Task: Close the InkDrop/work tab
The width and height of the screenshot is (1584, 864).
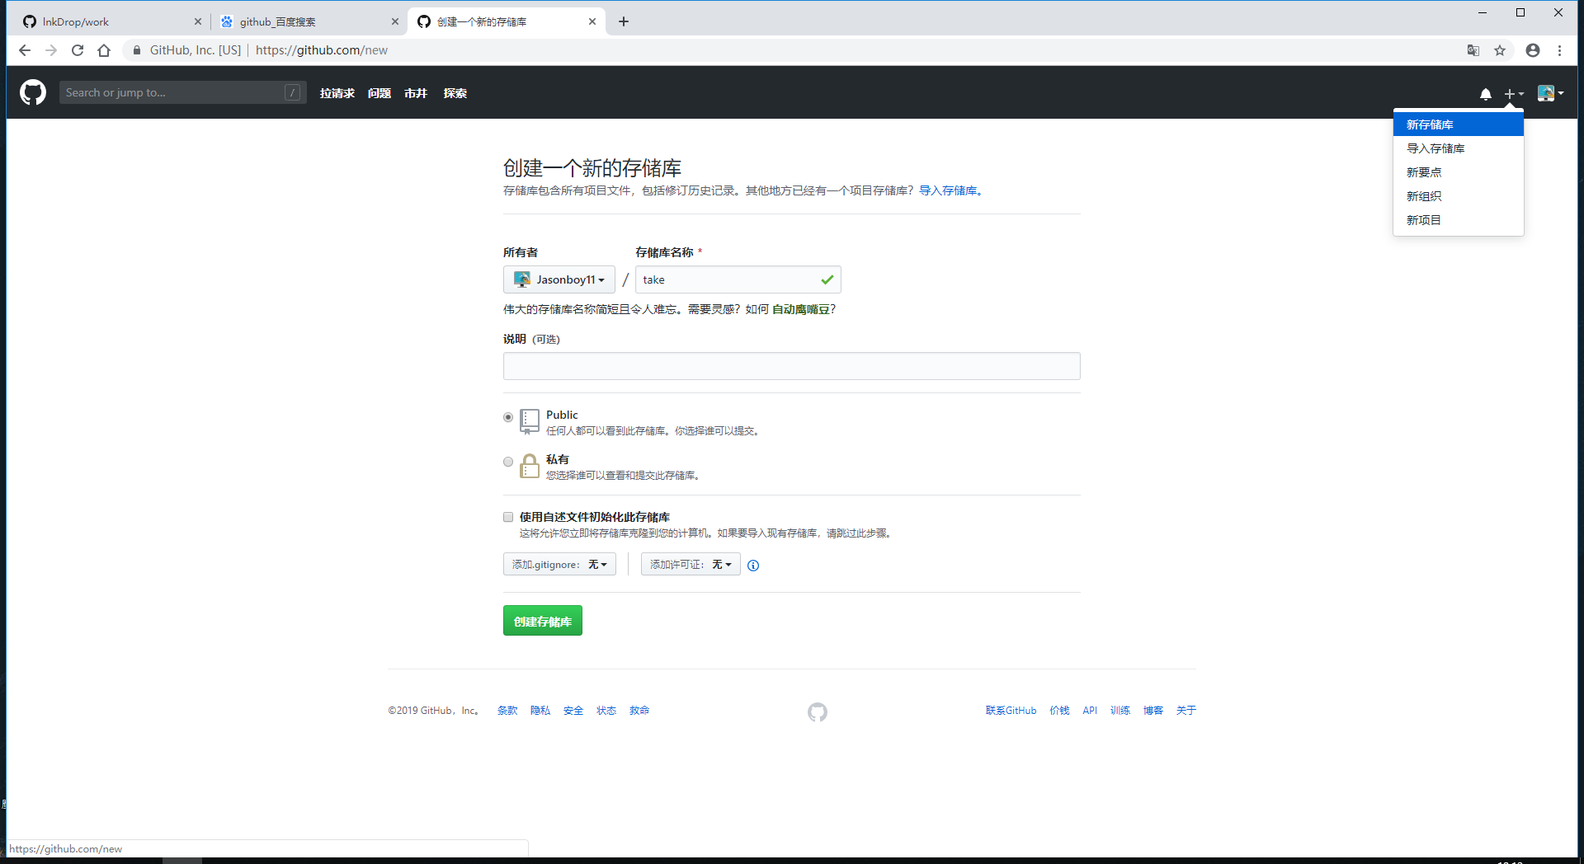Action: click(x=198, y=21)
